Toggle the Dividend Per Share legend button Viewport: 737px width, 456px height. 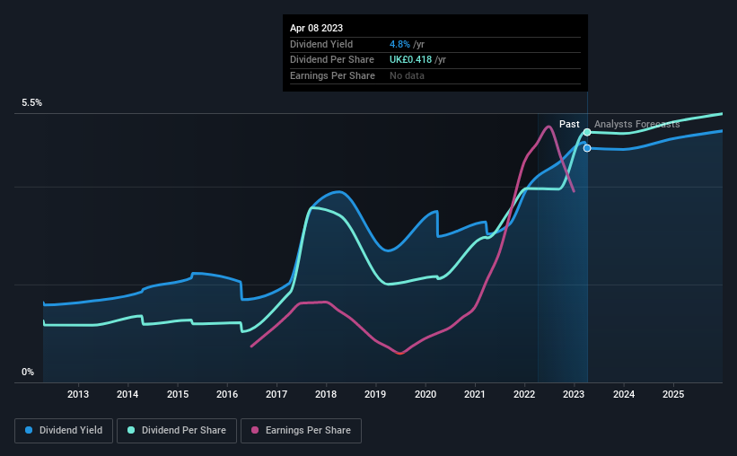click(177, 431)
